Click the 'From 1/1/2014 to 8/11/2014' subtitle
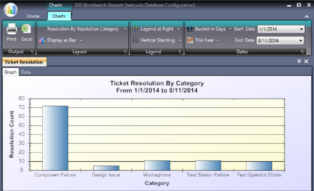This screenshot has width=314, height=191. pyautogui.click(x=157, y=90)
